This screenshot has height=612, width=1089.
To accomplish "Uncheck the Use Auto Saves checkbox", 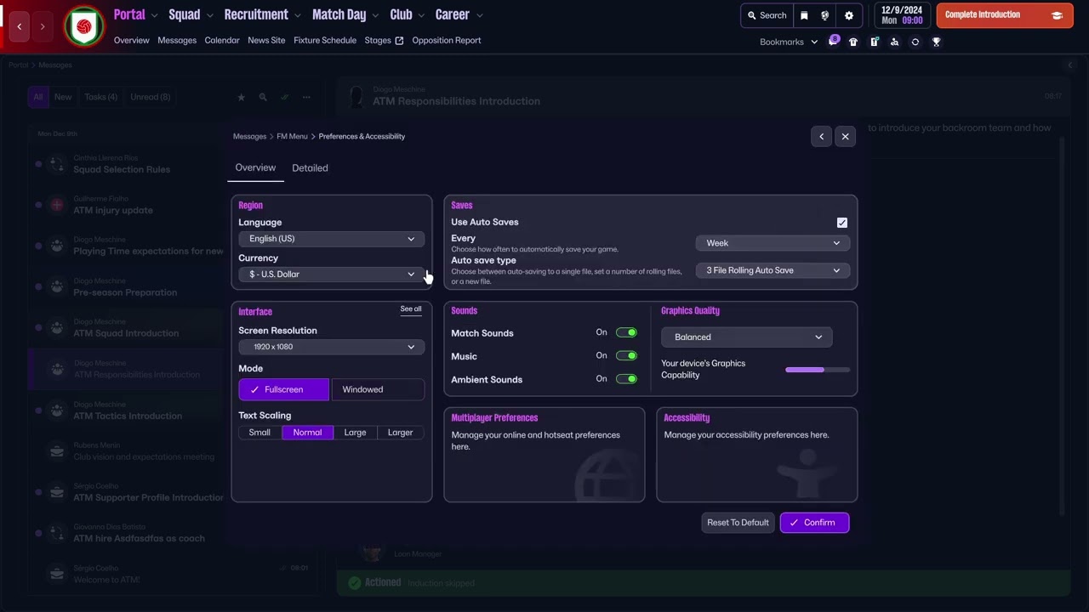I will coord(842,223).
